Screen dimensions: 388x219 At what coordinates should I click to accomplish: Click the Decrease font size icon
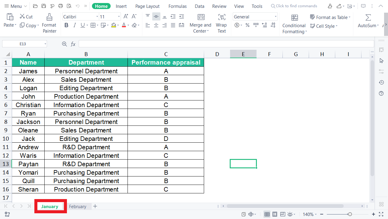pyautogui.click(x=134, y=17)
